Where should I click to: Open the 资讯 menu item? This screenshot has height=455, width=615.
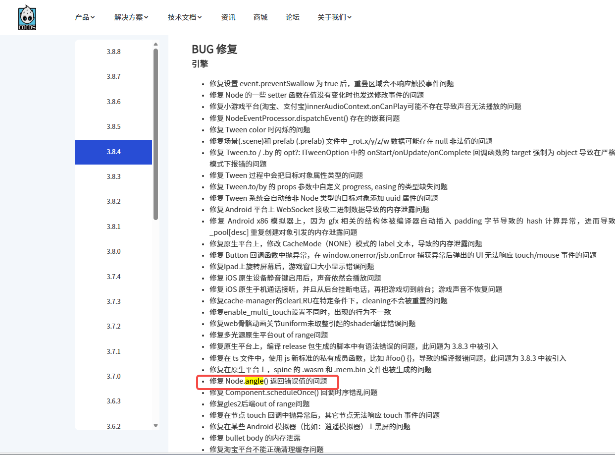point(228,17)
